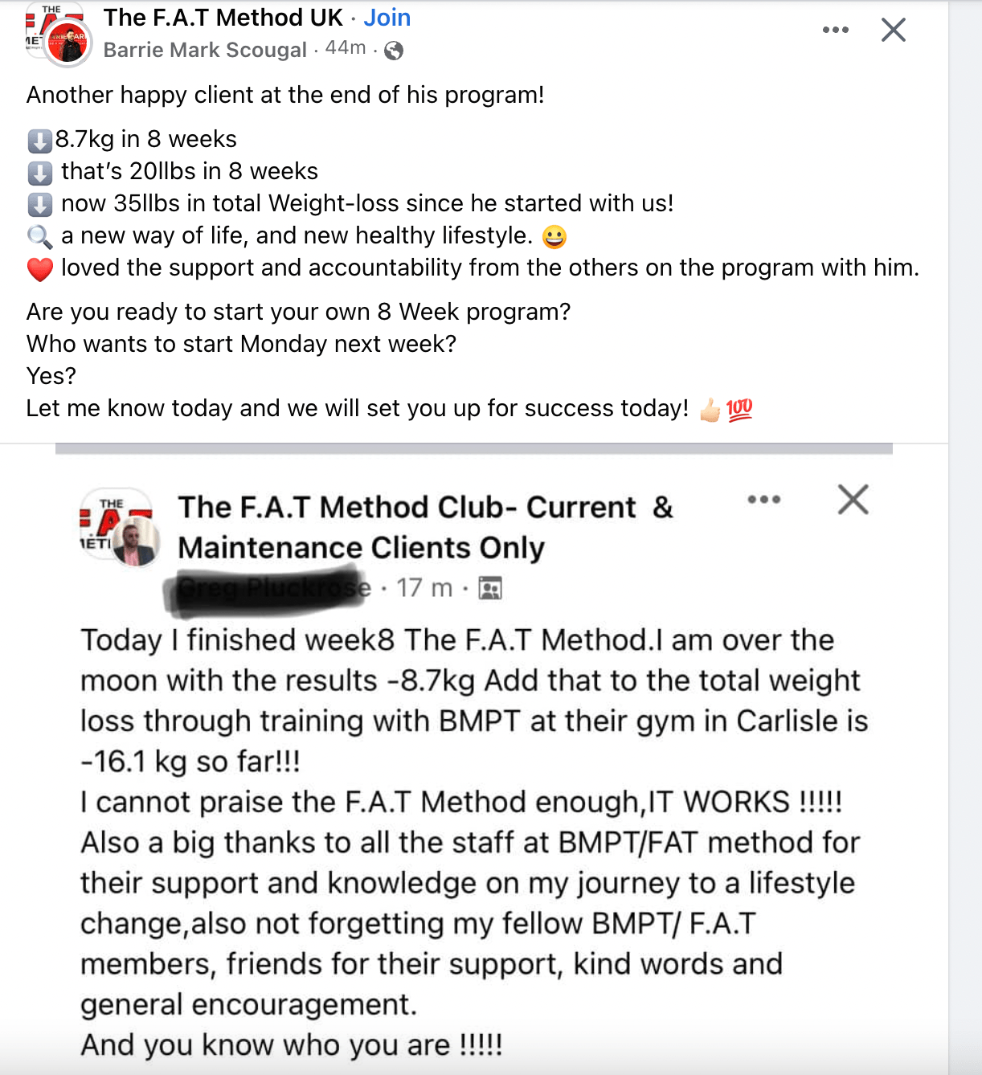Click the embedded group's logo avatar
The height and width of the screenshot is (1075, 982).
[117, 527]
